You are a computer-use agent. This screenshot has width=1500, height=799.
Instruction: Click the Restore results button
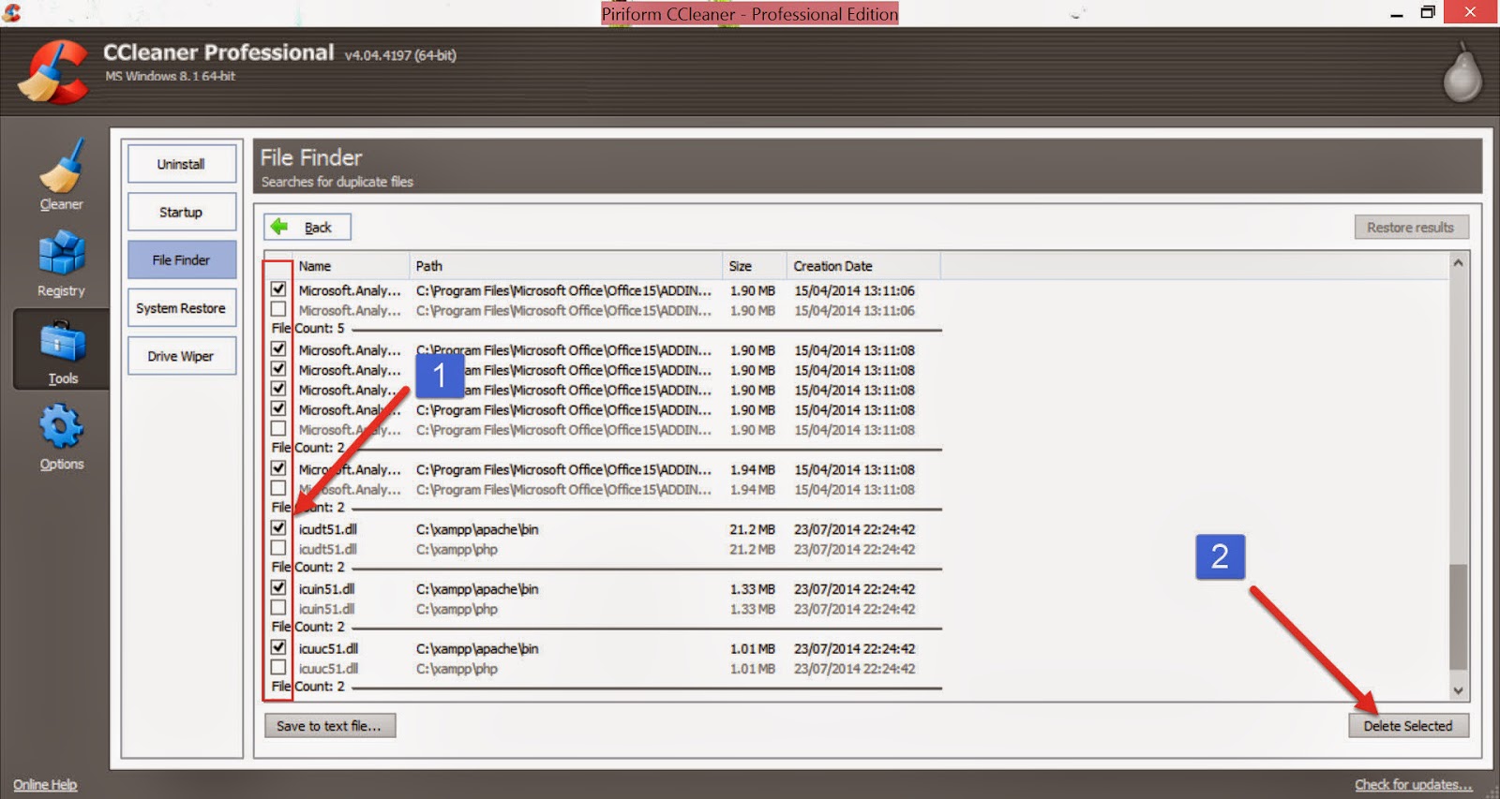1411,227
